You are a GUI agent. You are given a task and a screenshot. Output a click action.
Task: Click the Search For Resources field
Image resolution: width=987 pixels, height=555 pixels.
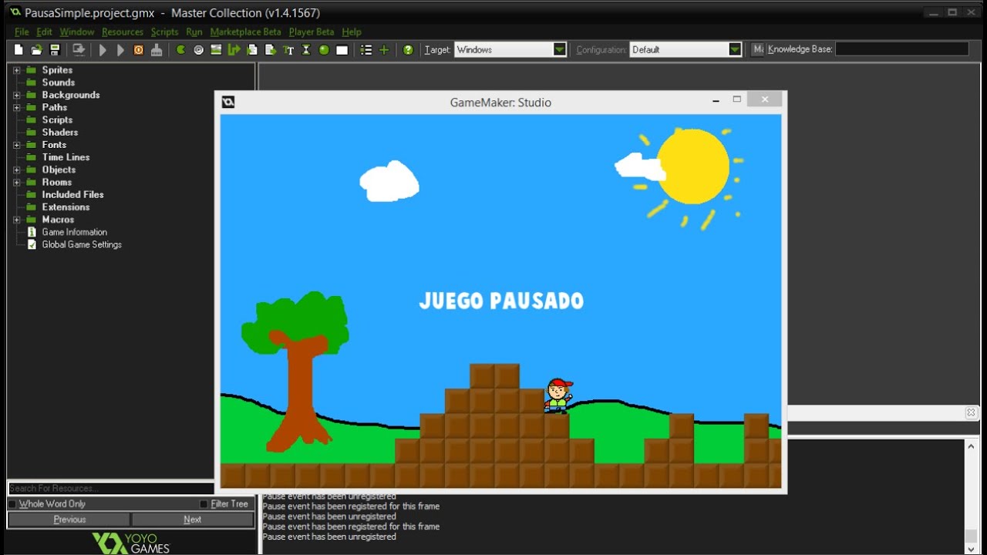(x=111, y=488)
